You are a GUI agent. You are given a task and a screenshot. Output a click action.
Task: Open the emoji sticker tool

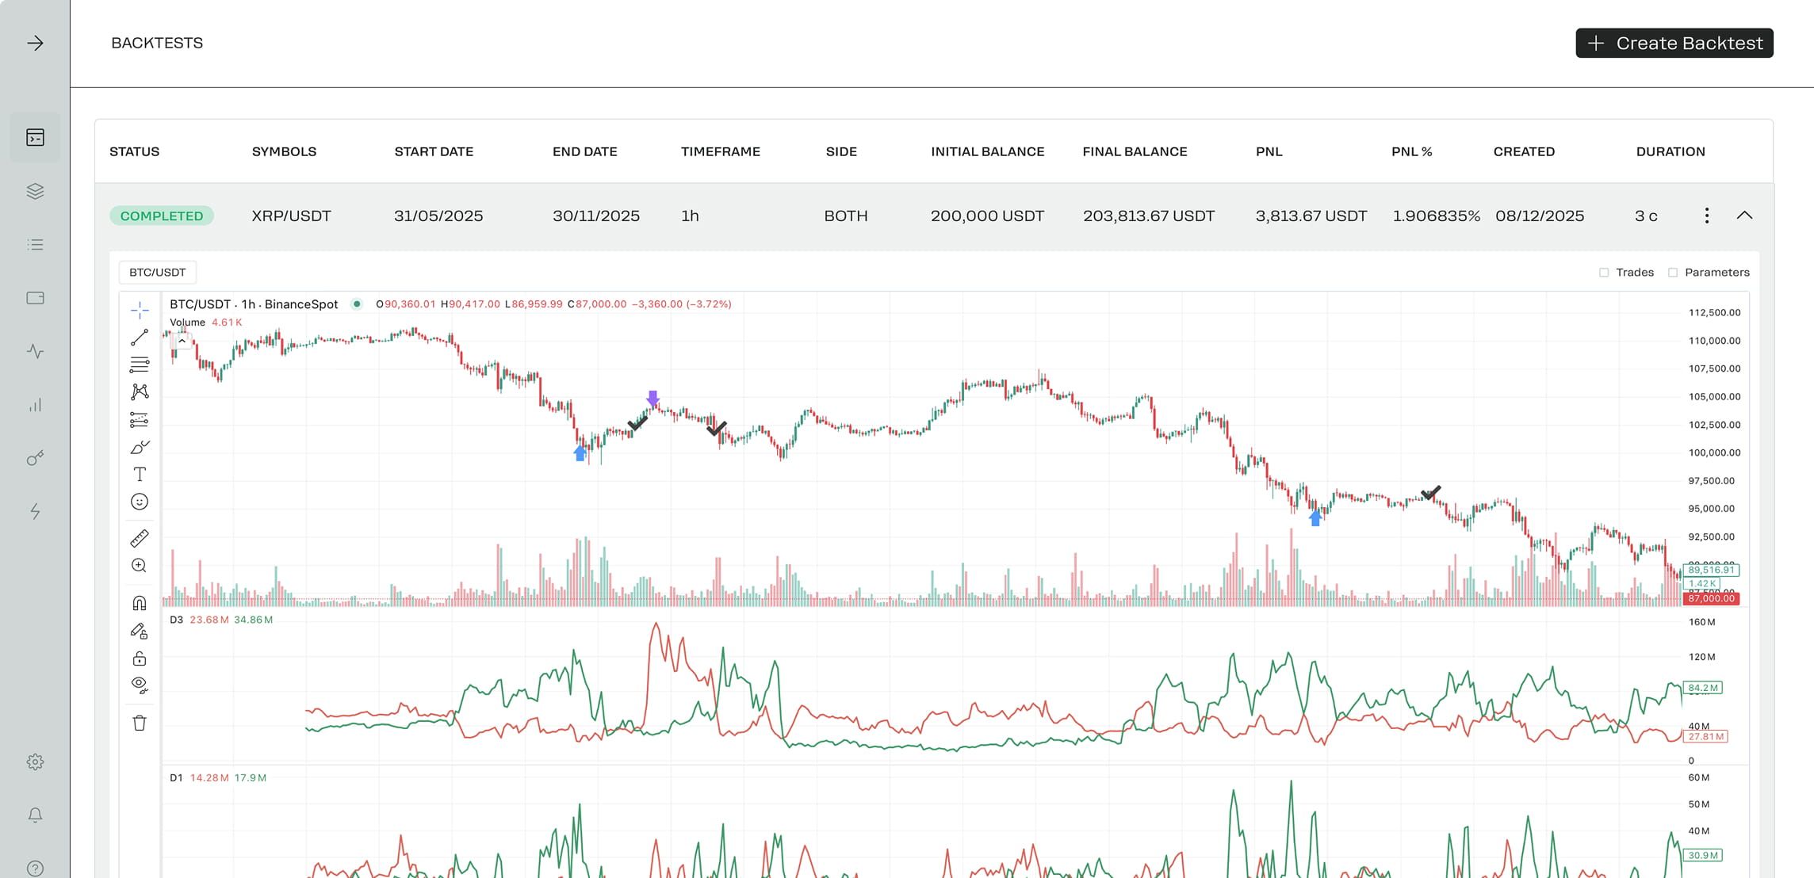pyautogui.click(x=140, y=502)
